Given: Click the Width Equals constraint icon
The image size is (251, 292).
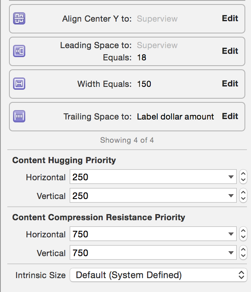Looking at the screenshot, I should [20, 84].
